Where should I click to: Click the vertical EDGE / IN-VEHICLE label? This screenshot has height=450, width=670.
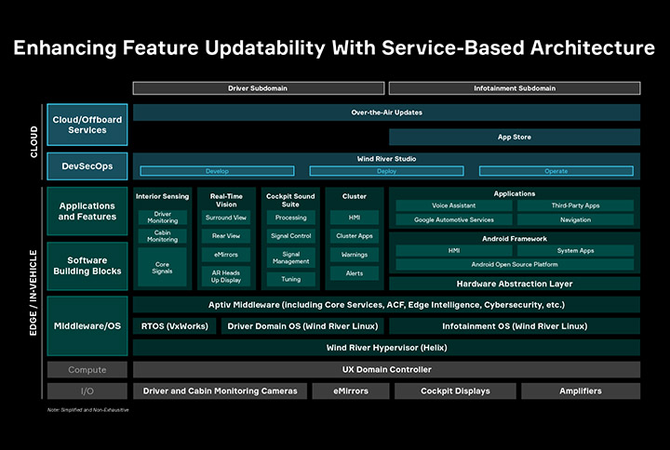tap(33, 293)
